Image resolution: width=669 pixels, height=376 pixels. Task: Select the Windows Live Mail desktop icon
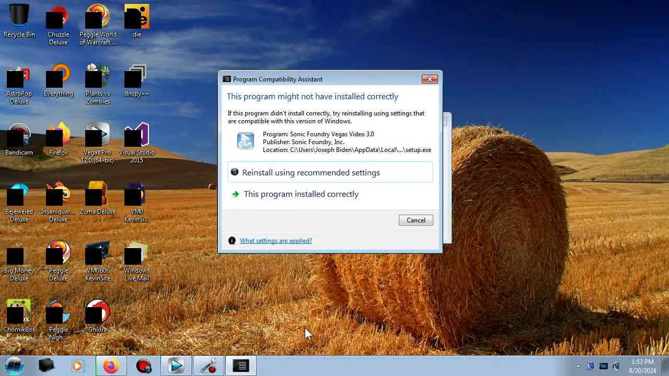click(137, 262)
